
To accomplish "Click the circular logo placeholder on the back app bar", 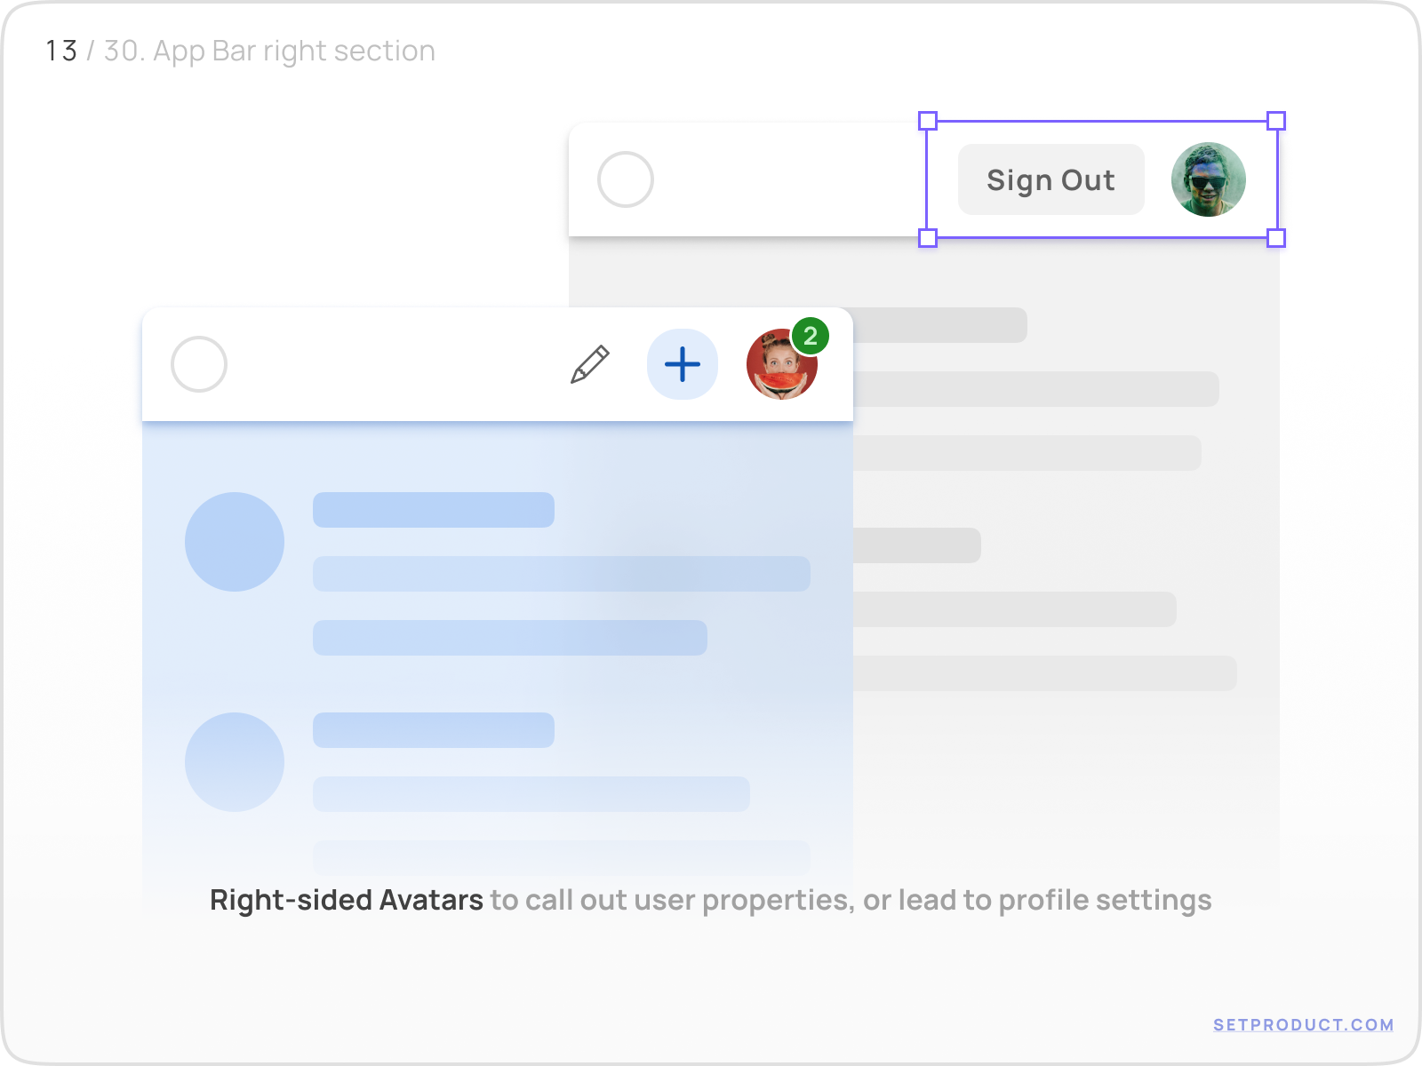I will coord(627,179).
